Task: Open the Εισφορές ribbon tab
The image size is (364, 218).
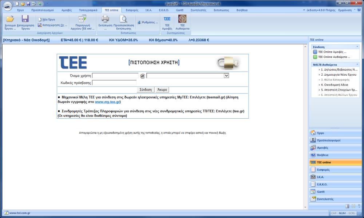Action: [x=132, y=10]
